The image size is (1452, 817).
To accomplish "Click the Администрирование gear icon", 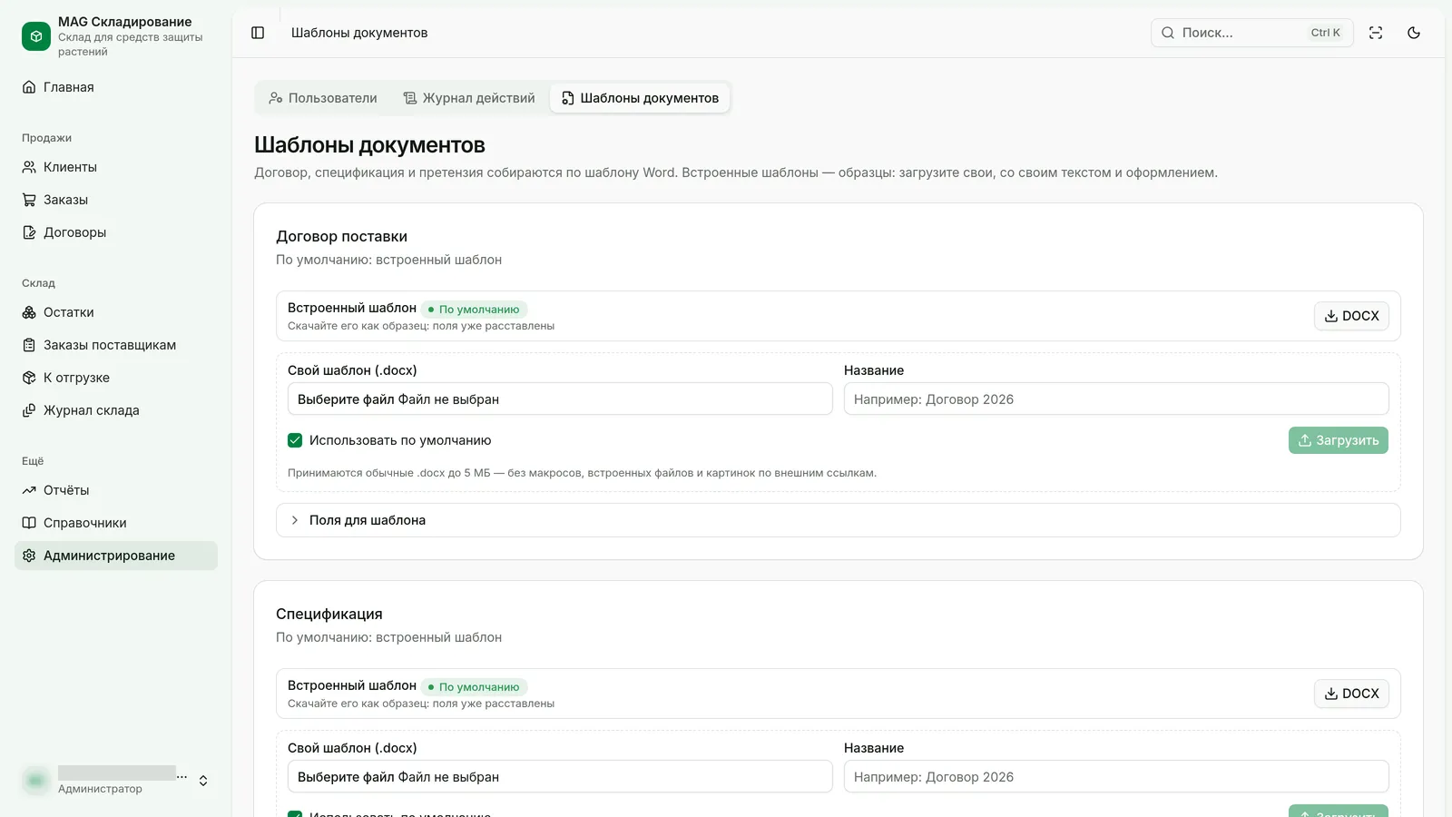I will (29, 556).
